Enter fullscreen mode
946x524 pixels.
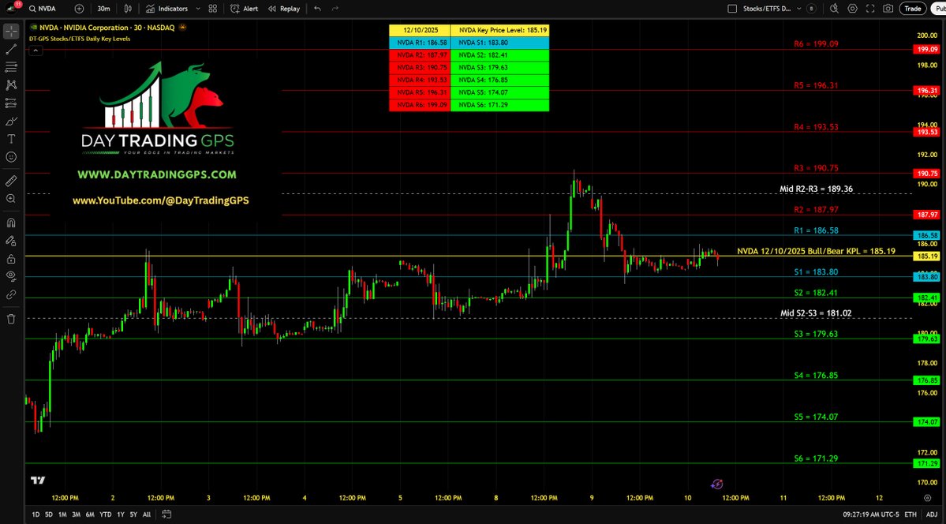(x=870, y=9)
